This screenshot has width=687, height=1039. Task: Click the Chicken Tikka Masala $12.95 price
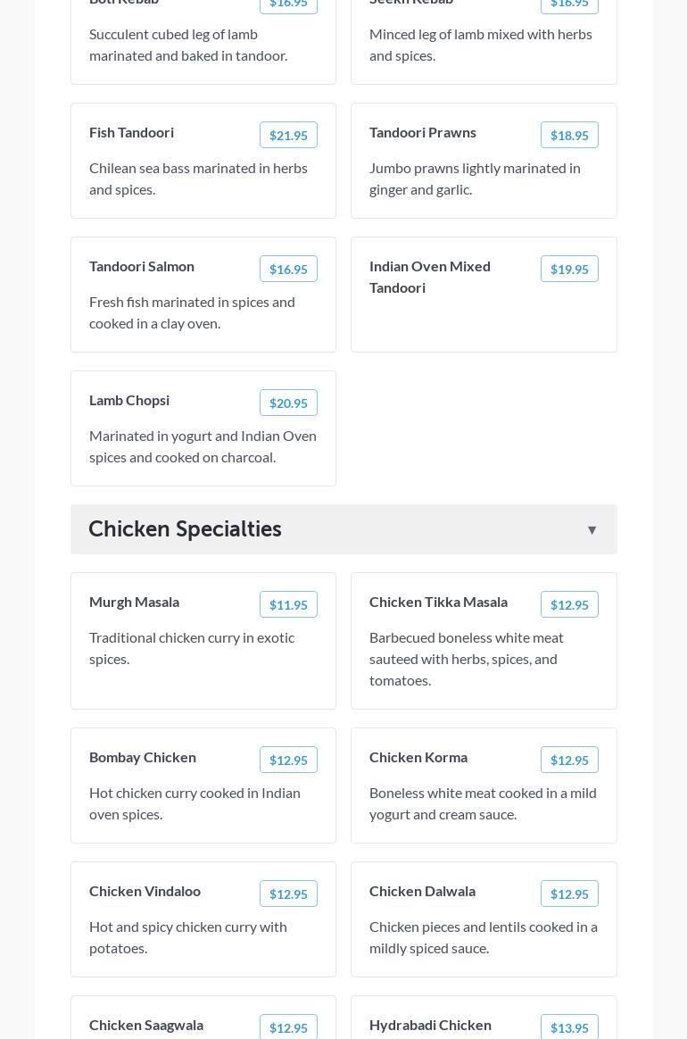click(569, 605)
